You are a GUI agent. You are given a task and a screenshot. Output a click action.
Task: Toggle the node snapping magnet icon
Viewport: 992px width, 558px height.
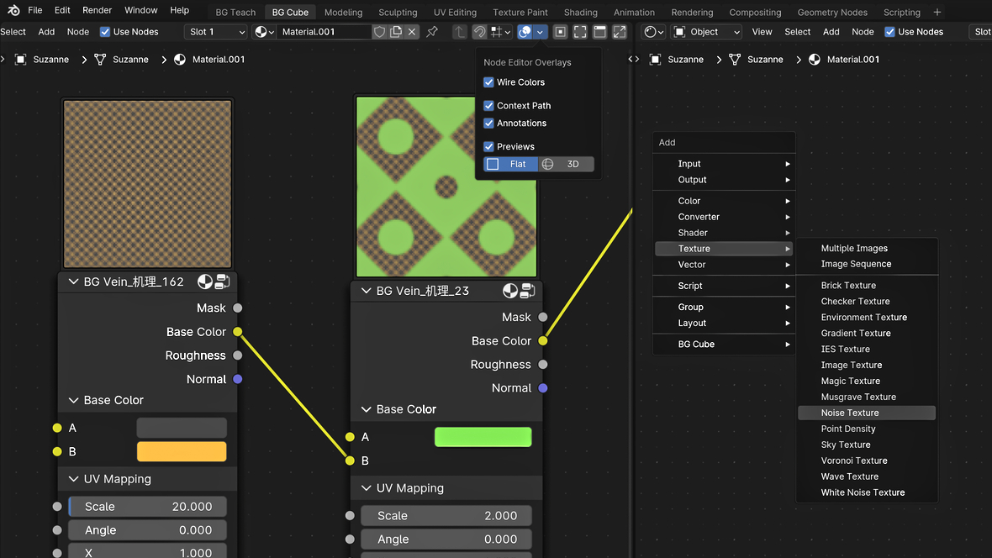tap(479, 32)
